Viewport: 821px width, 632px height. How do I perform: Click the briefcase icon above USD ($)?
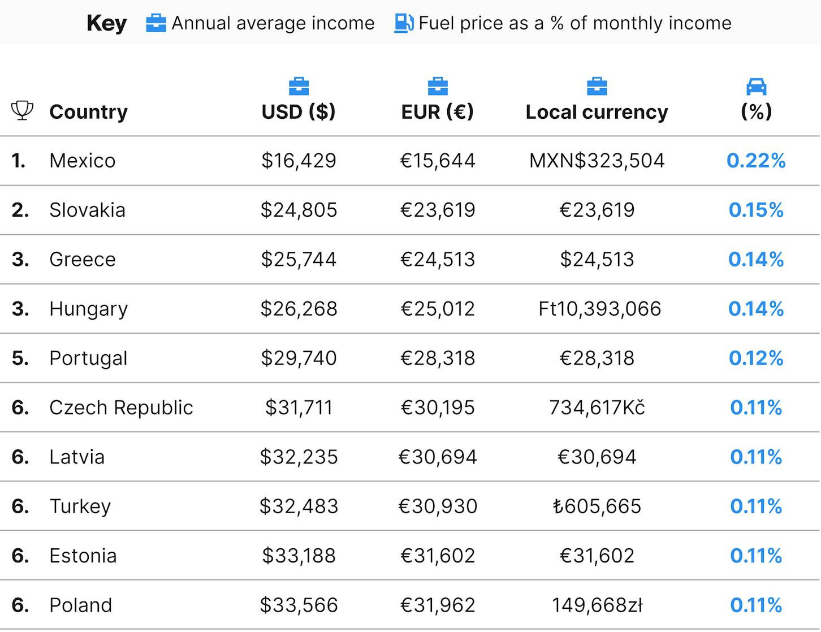(299, 87)
